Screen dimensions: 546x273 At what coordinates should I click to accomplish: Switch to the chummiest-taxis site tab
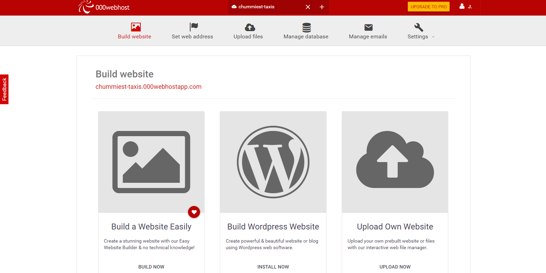[256, 7]
